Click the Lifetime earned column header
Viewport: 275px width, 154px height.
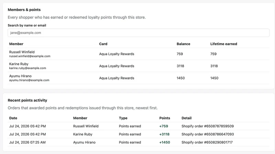(224, 44)
